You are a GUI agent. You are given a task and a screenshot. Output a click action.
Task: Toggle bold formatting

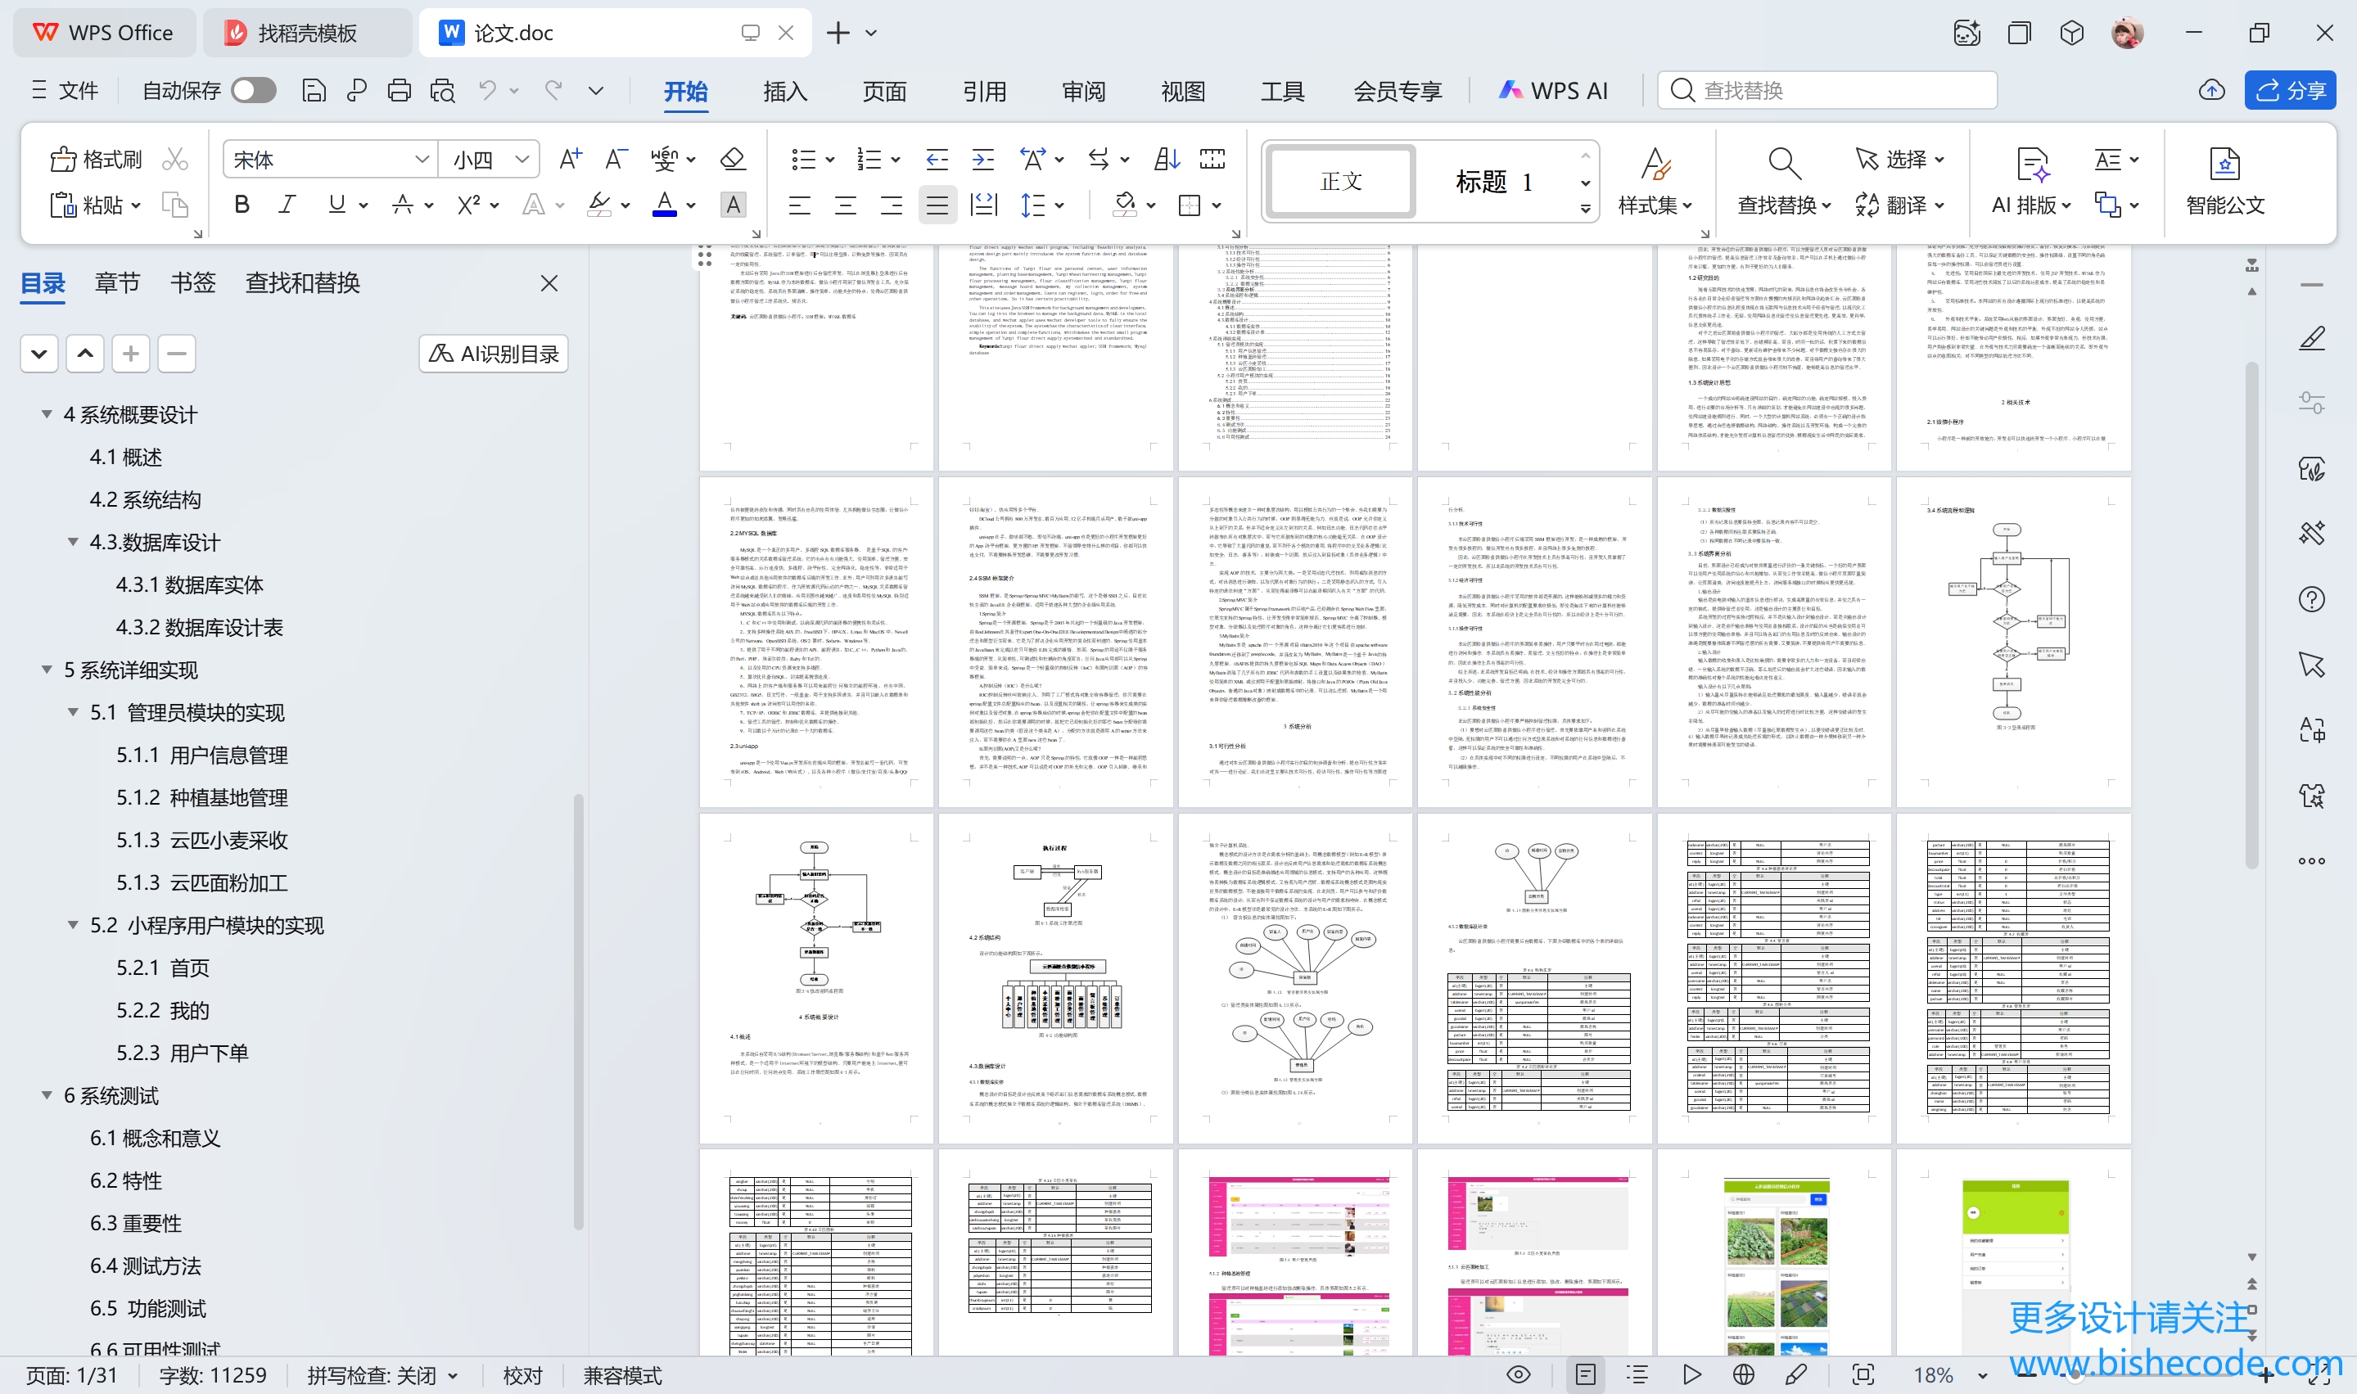point(242,205)
